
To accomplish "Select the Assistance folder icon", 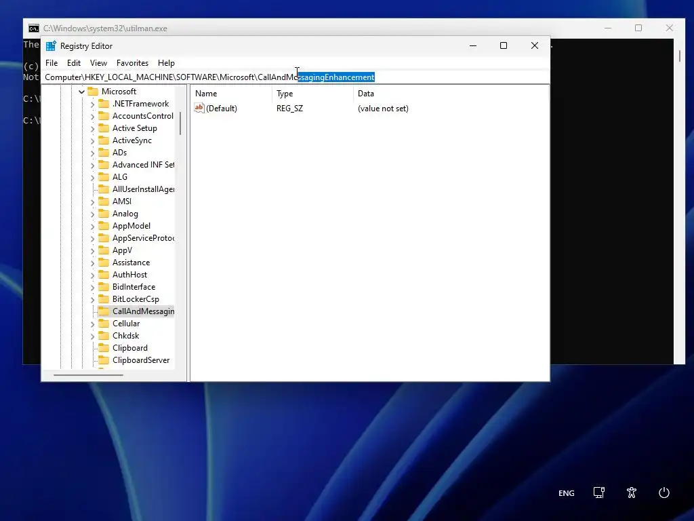I will [104, 263].
